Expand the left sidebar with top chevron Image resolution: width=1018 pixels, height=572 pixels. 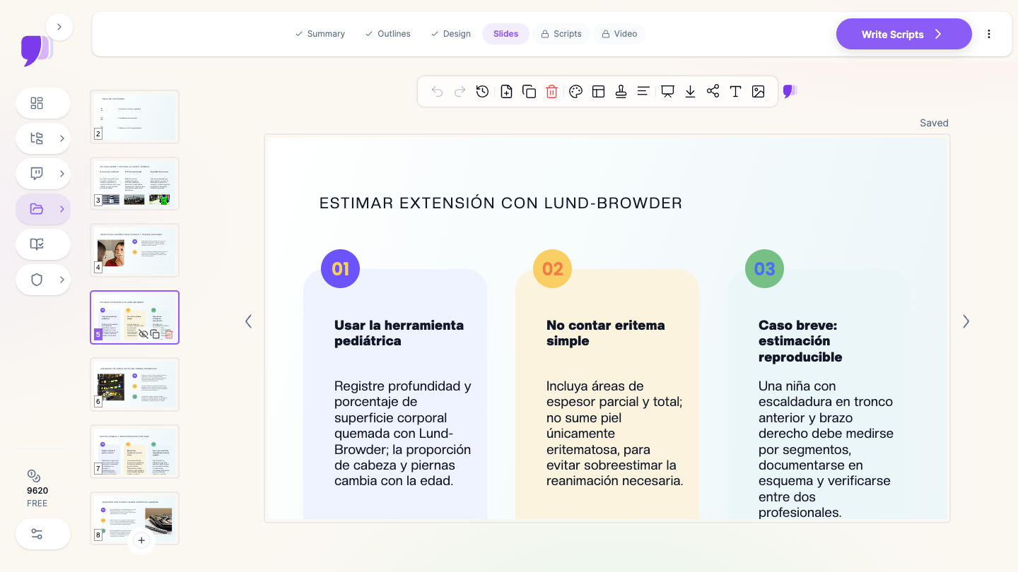(59, 27)
